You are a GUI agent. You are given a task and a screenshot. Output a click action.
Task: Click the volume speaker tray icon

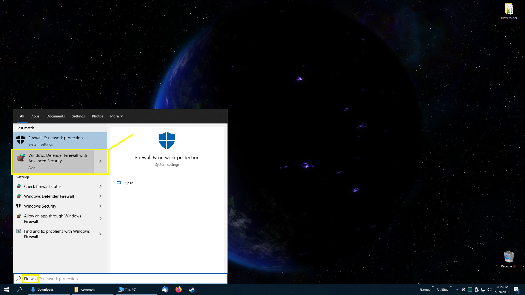[x=489, y=290]
